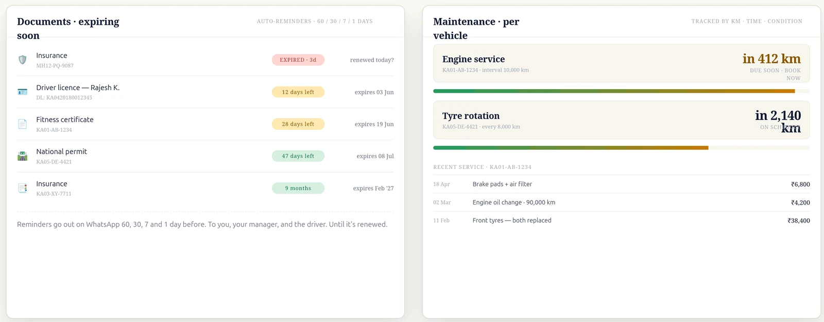Click the '12 days left' badge
Viewport: 824px width, 322px height.
[298, 92]
